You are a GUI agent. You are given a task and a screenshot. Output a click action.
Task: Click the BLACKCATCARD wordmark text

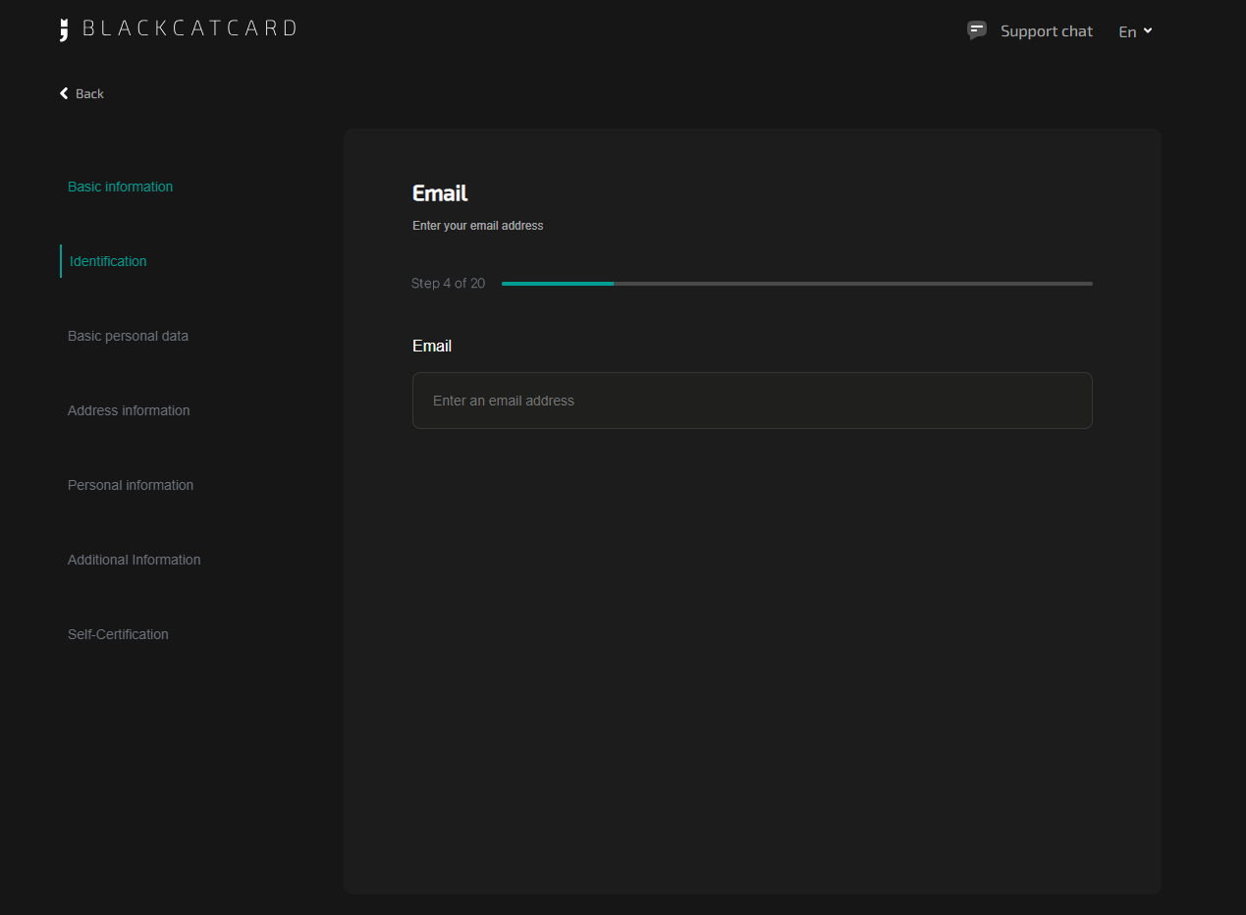point(190,28)
